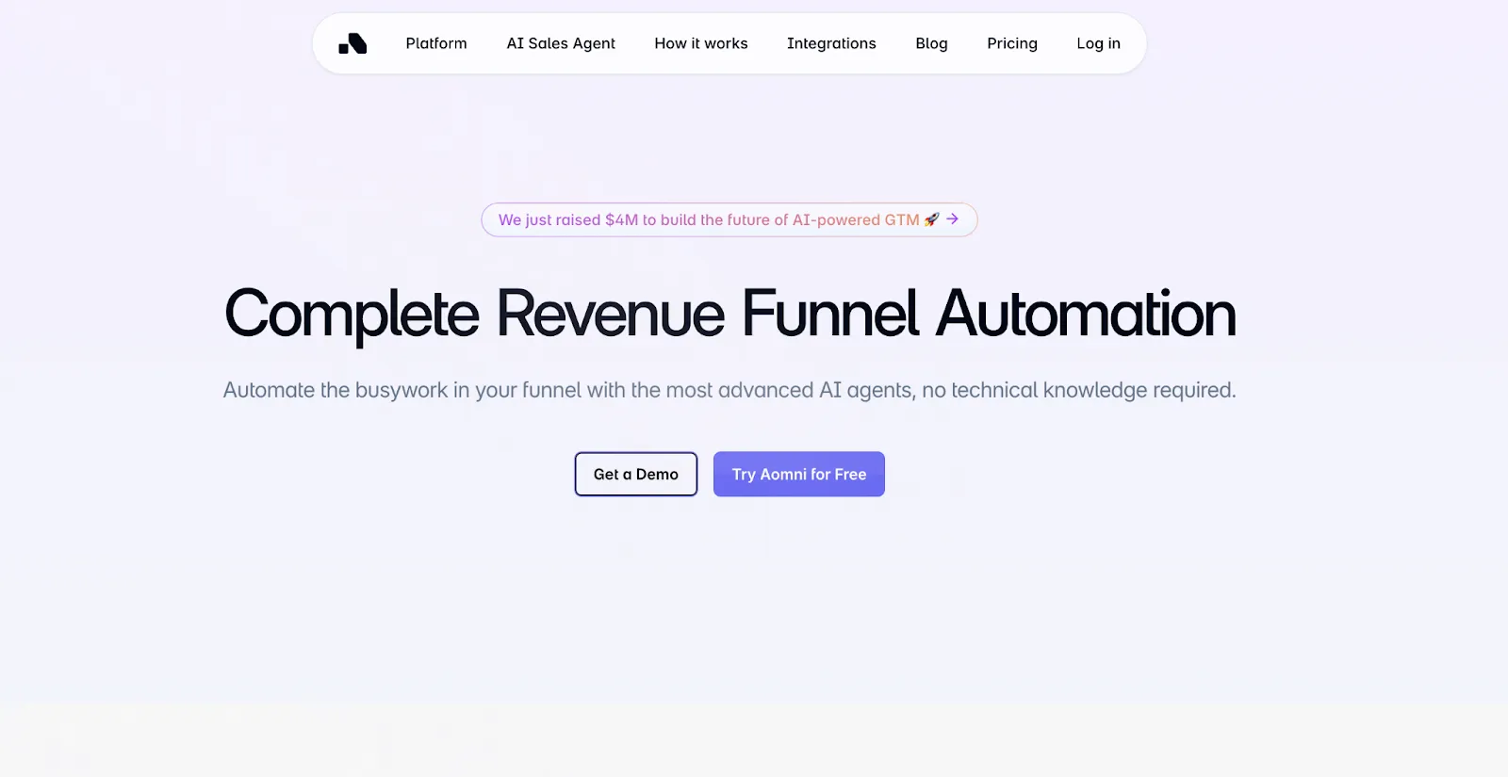Click the Aomni logo icon
Image resolution: width=1508 pixels, height=777 pixels.
[352, 43]
